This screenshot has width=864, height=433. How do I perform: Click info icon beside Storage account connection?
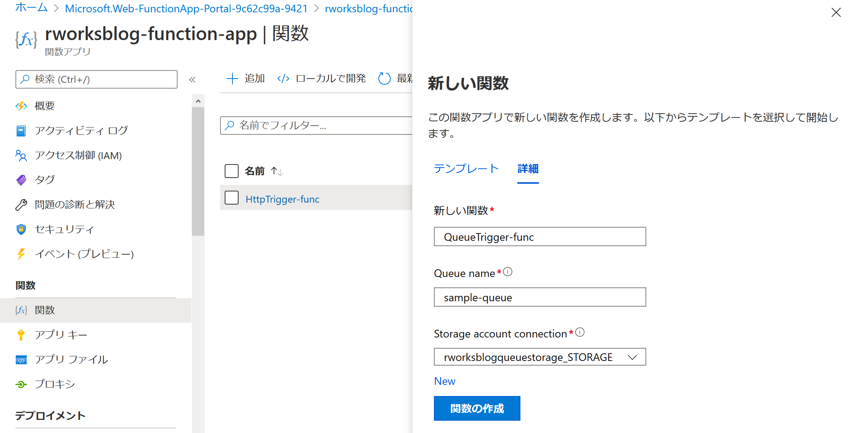[x=580, y=332]
